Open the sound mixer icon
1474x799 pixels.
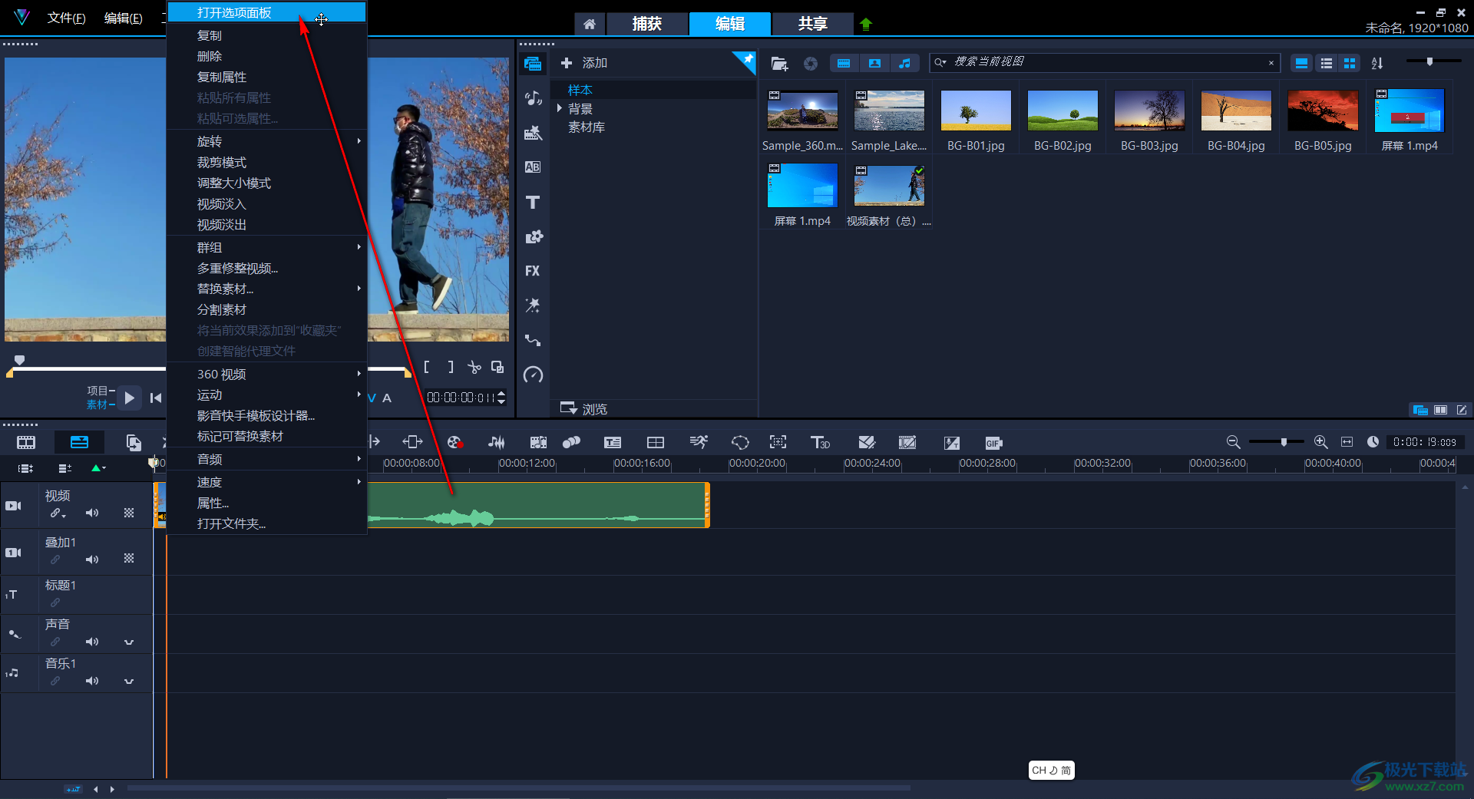tap(497, 442)
